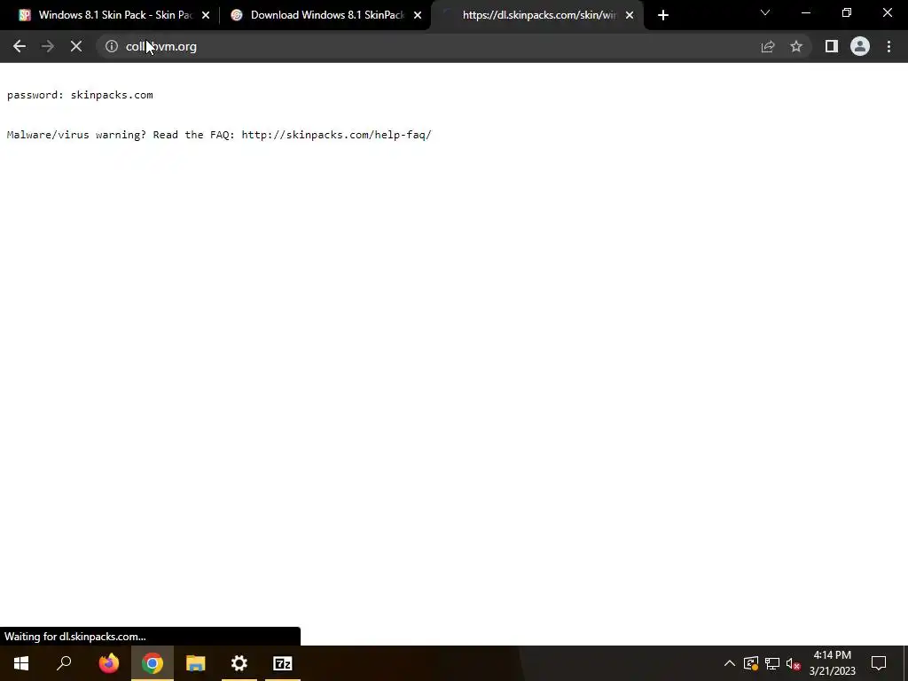Open the notification center icon

[879, 663]
